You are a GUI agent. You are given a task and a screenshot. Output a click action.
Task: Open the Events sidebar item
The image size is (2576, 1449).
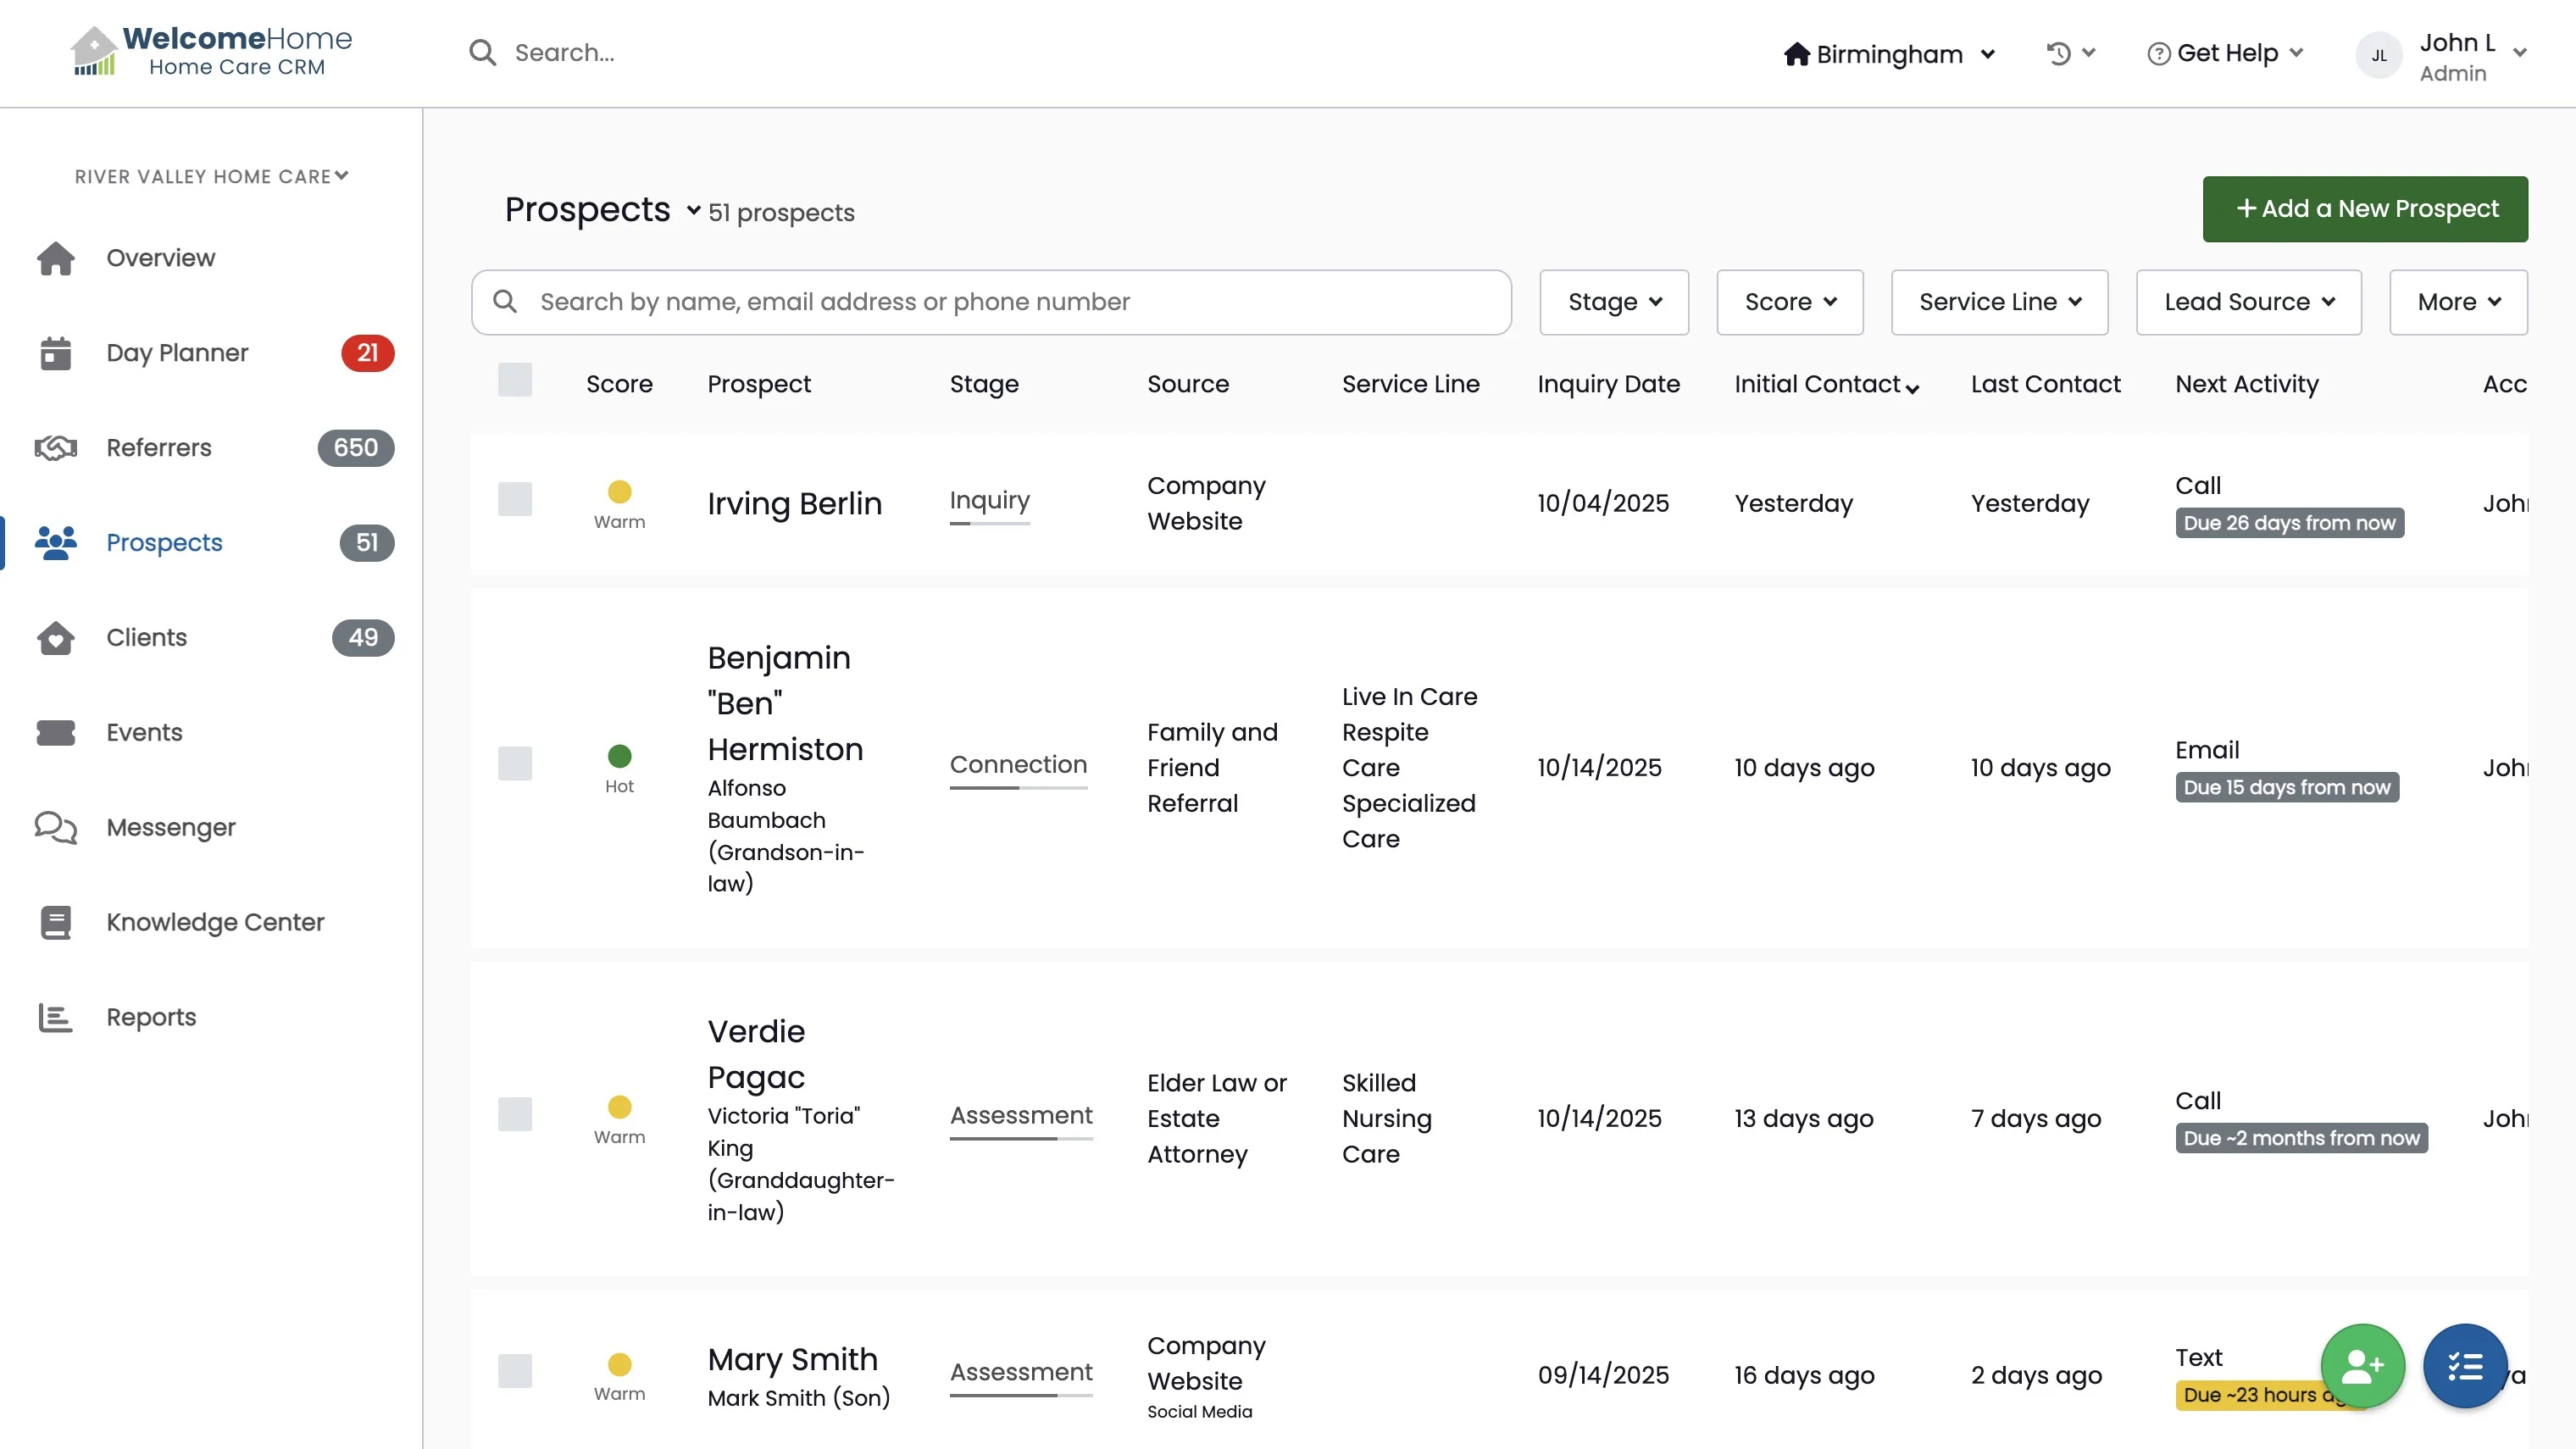tap(145, 732)
